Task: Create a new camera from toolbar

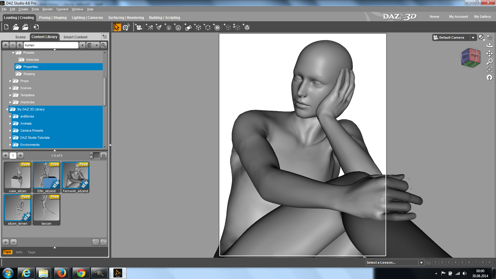Action: [x=138, y=27]
